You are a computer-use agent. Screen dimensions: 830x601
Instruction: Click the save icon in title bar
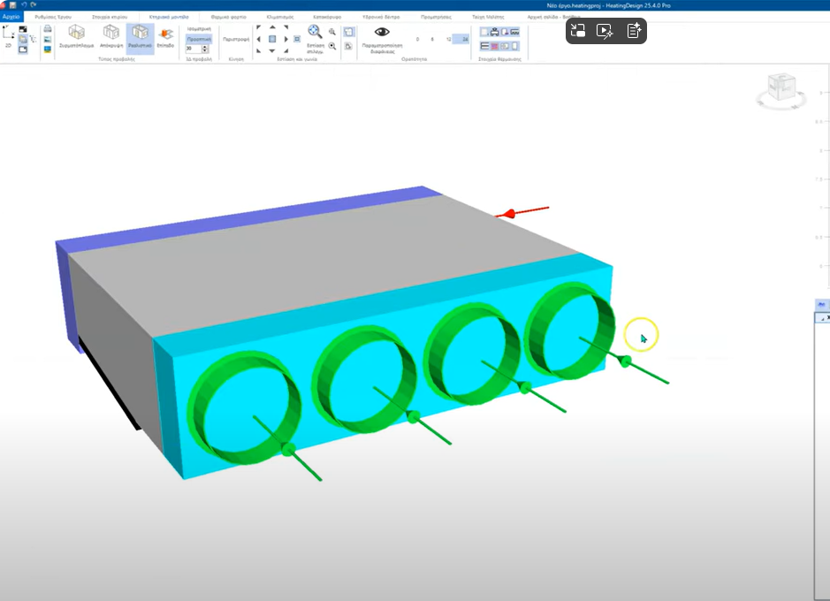coord(13,4)
